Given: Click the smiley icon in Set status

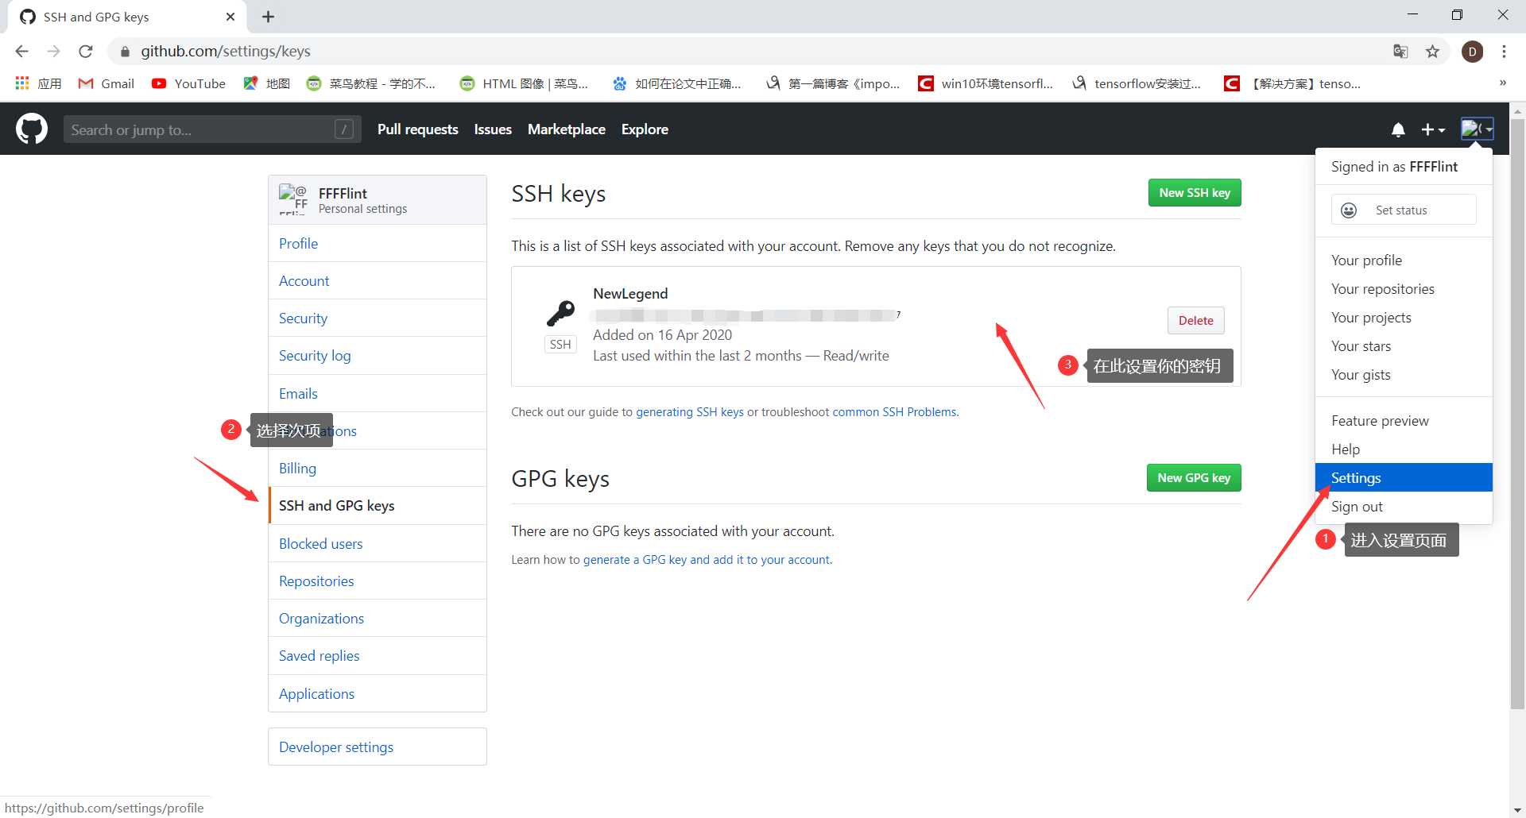Looking at the screenshot, I should click(x=1349, y=210).
